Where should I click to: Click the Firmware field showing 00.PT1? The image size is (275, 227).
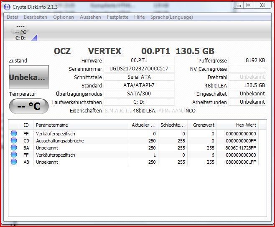pos(139,60)
